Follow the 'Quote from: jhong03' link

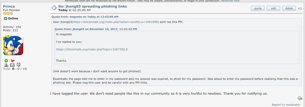(96, 29)
